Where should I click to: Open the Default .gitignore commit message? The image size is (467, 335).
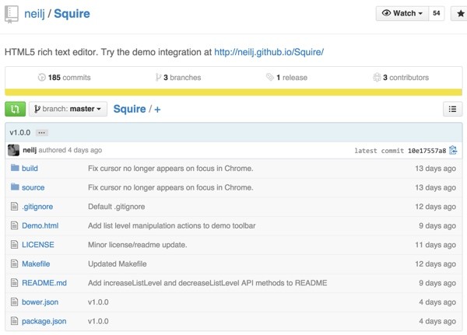(117, 207)
